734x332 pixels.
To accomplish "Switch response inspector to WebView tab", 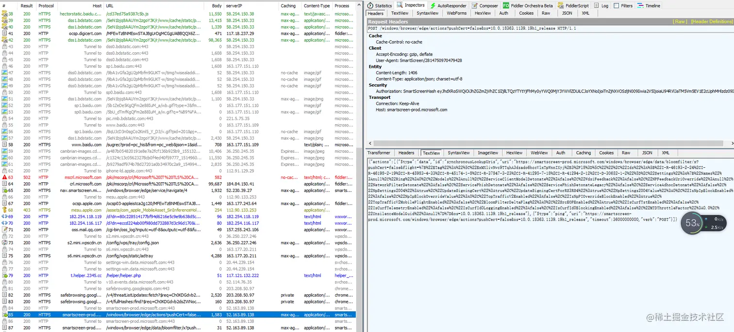I will 539,153.
